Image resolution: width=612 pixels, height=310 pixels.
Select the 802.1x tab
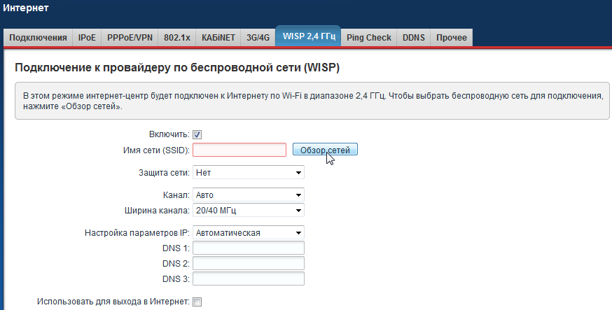point(176,37)
